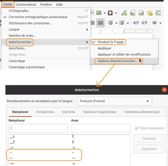168x166 pixels.
Task: Select the "---" em dash replacement row
Action: [x=69, y=158]
